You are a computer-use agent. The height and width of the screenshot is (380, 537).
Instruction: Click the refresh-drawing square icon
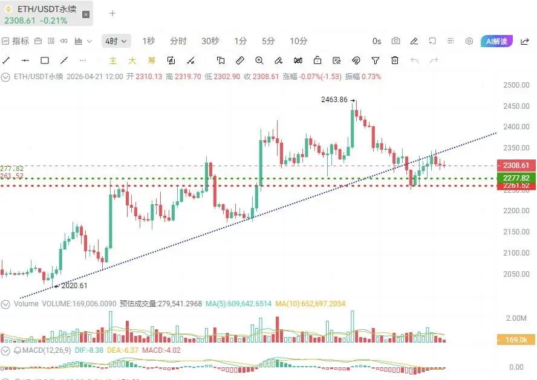coord(171,60)
